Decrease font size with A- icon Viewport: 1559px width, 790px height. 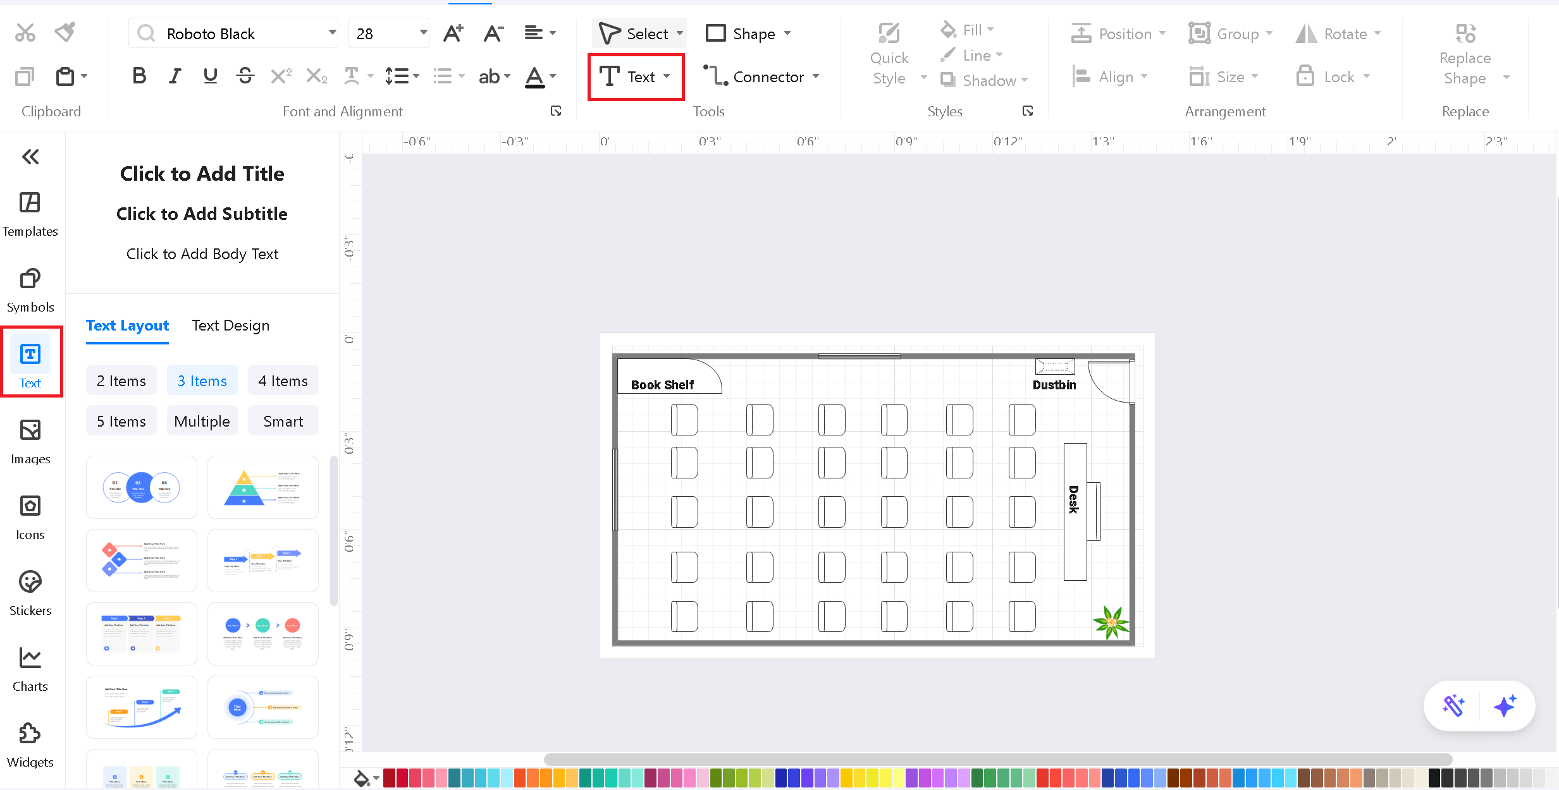coord(493,33)
